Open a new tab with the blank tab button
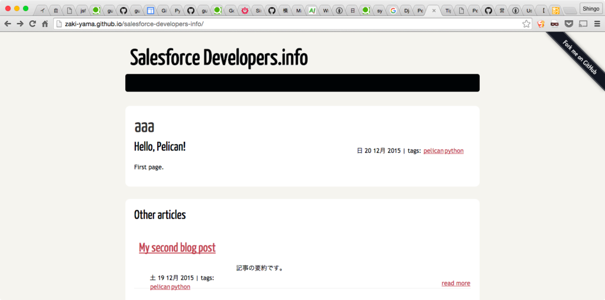Viewport: 605px width, 300px height. click(570, 11)
